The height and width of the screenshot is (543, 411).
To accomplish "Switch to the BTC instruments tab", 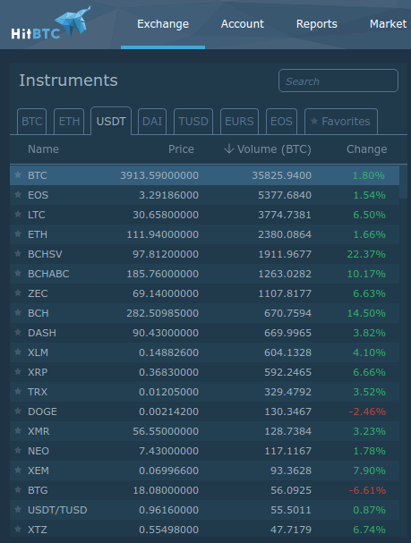I will [x=31, y=122].
